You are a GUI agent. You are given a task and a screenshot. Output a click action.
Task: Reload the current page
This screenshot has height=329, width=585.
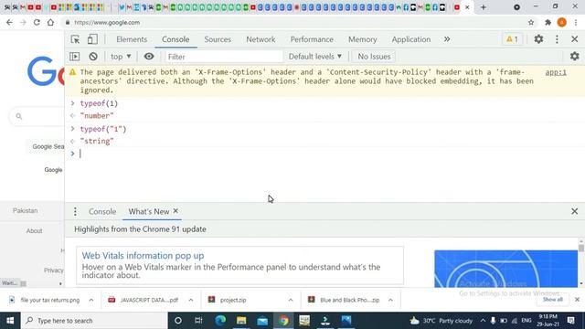pos(37,22)
